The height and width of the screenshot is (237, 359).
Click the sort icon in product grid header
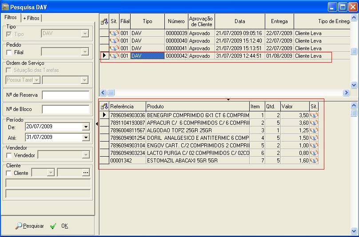(104, 107)
